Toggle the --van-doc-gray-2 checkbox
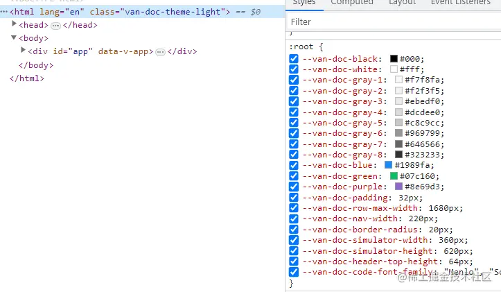 294,91
